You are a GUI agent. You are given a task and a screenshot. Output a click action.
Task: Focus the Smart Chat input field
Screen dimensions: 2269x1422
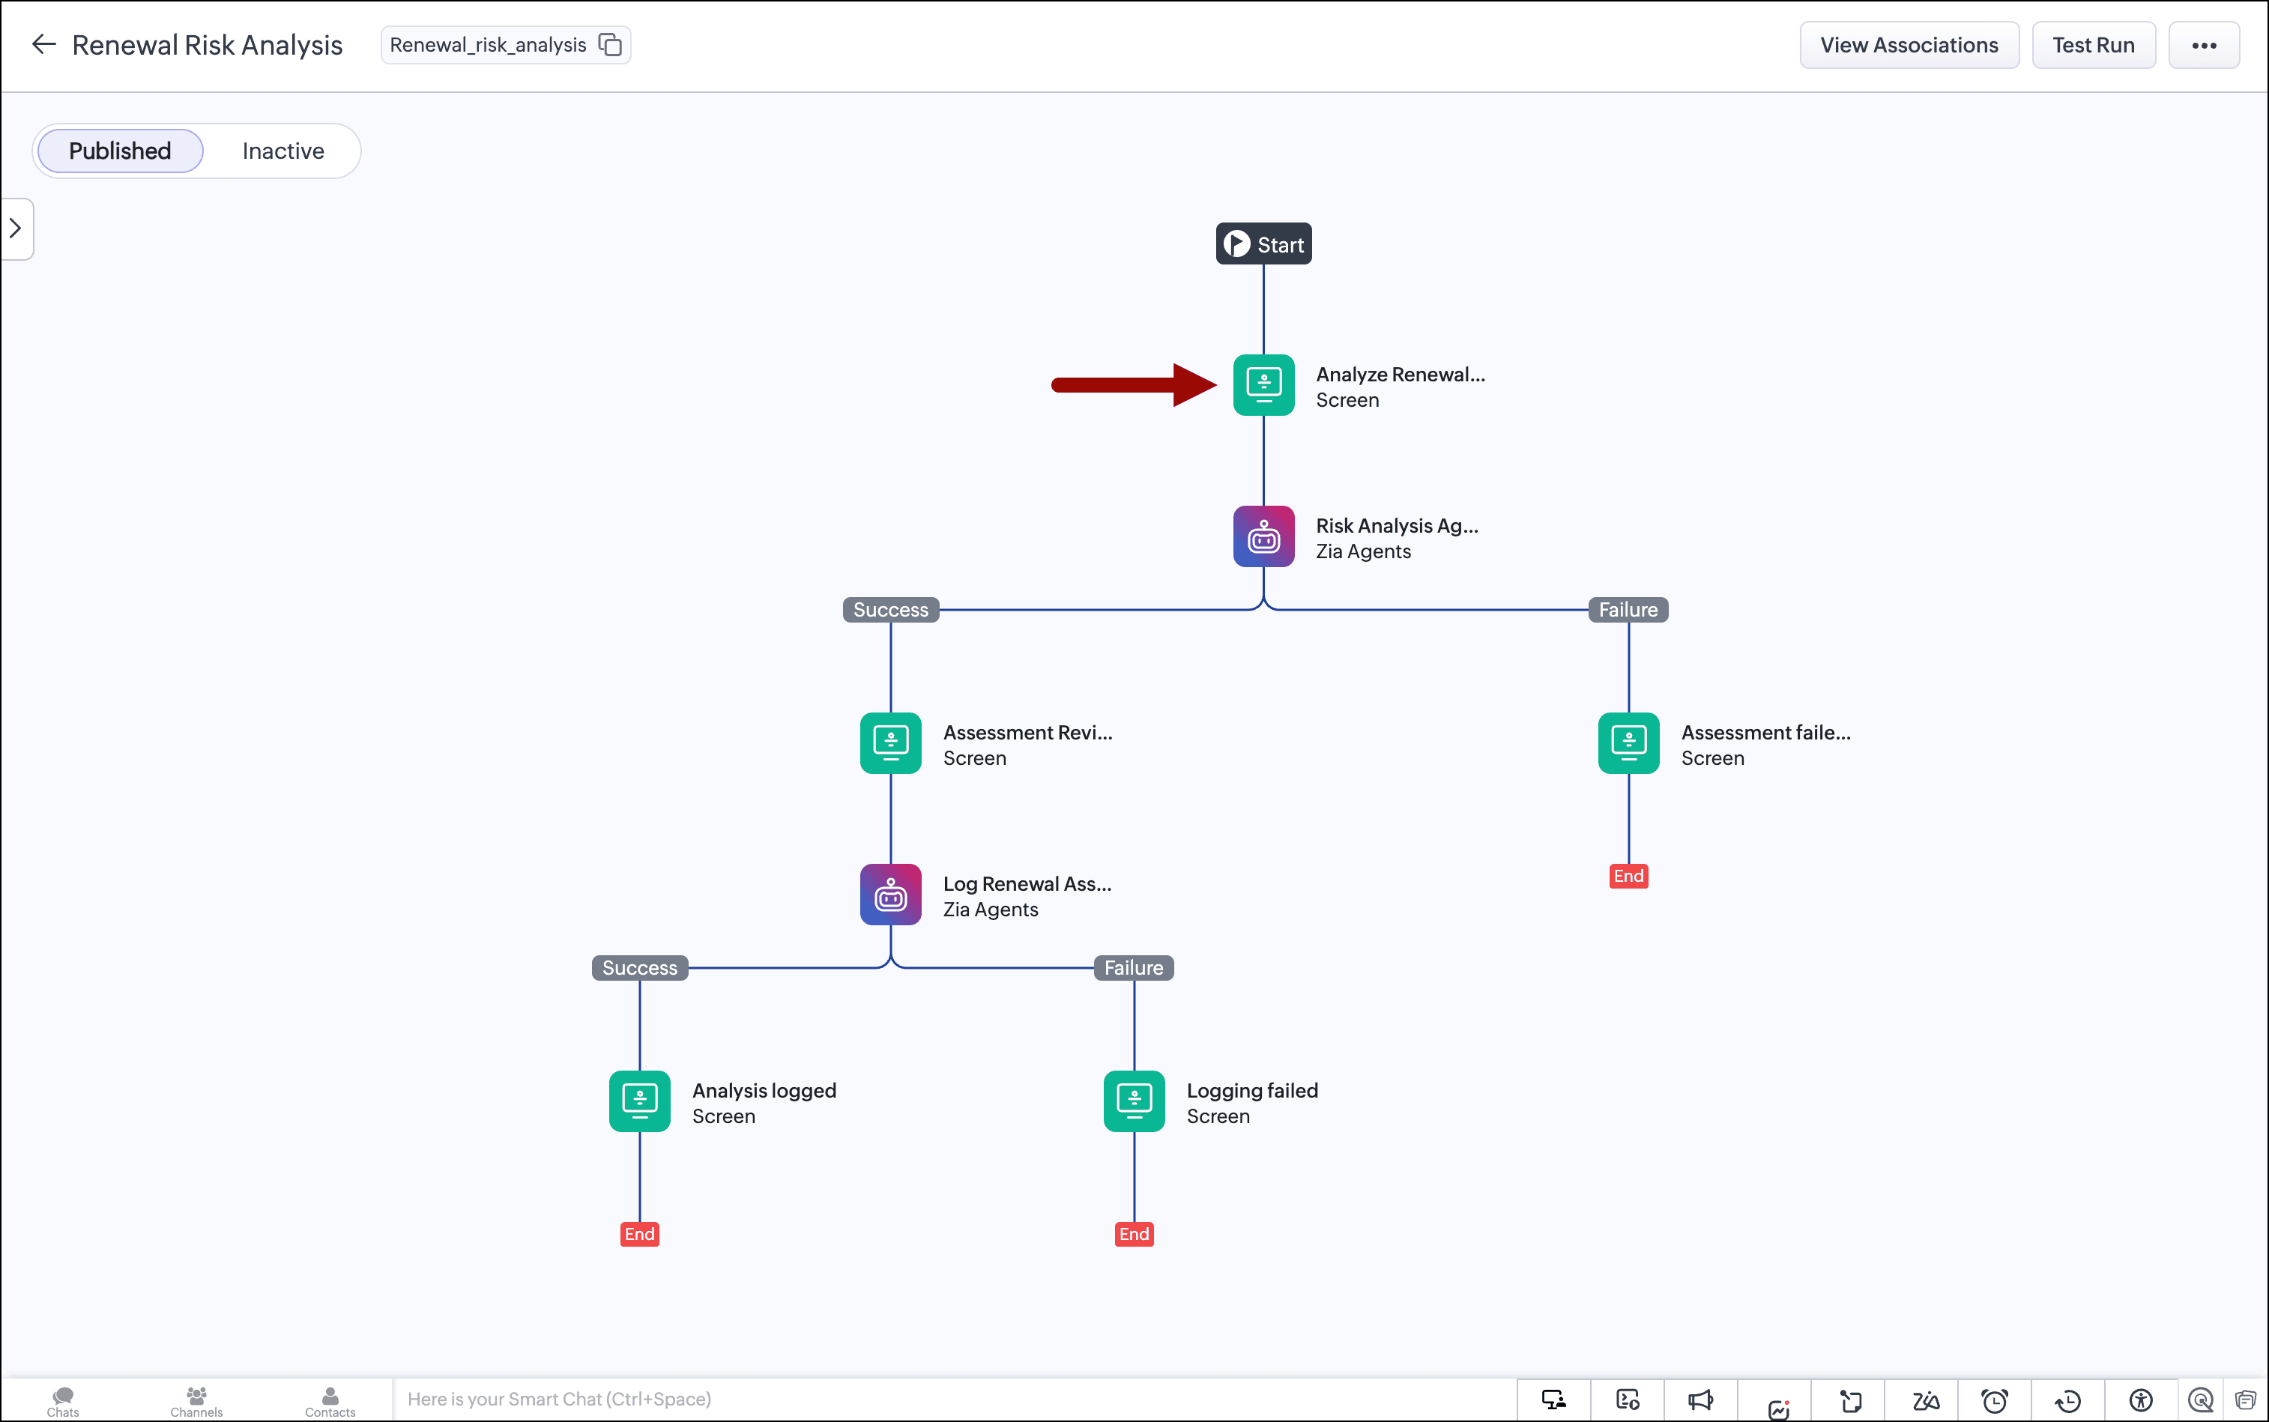(953, 1400)
